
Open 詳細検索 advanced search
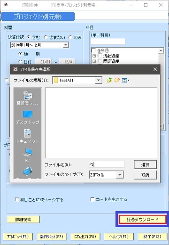click(23, 219)
